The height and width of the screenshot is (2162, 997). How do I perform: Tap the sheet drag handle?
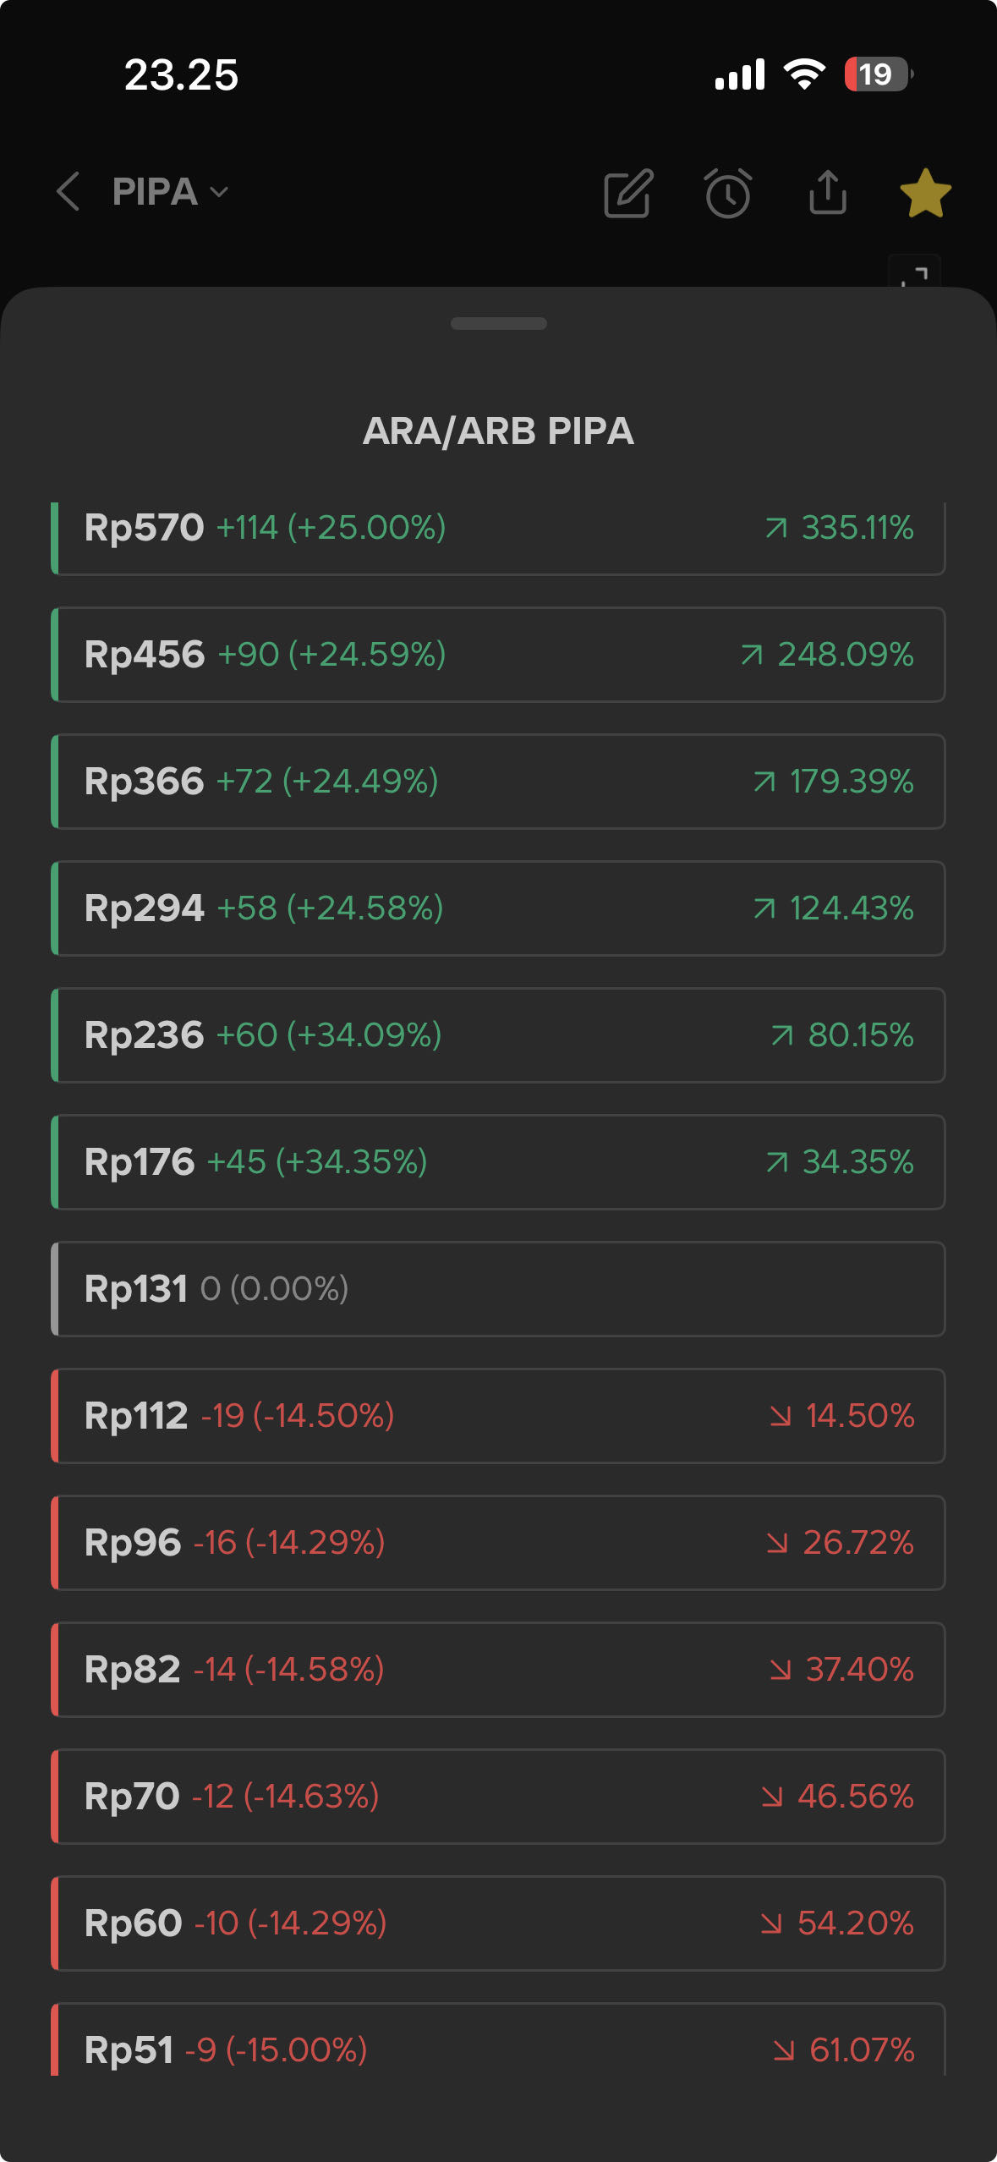[498, 323]
